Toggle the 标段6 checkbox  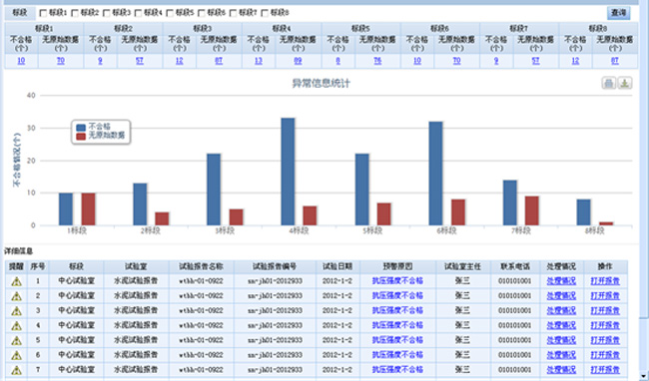coord(202,13)
